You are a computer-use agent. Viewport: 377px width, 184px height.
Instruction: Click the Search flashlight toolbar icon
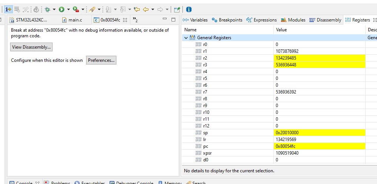(92, 9)
